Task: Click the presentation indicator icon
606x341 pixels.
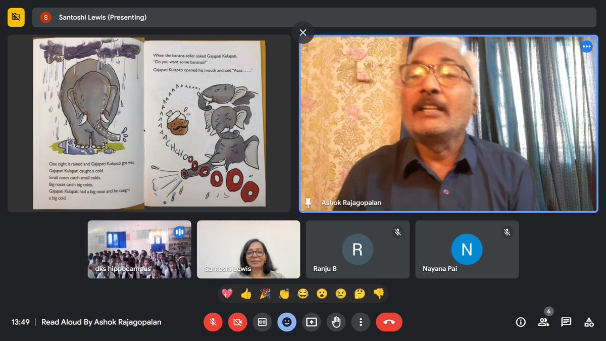Action: 16,17
